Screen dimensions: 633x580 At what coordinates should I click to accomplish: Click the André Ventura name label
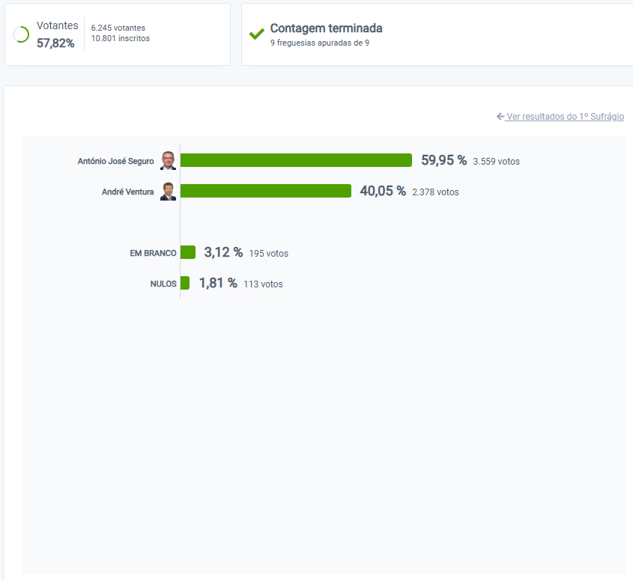(127, 192)
